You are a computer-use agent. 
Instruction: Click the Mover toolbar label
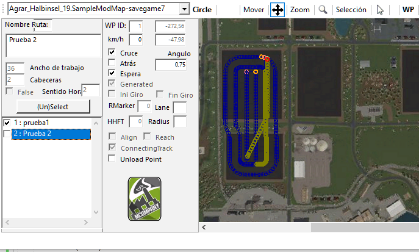point(254,10)
